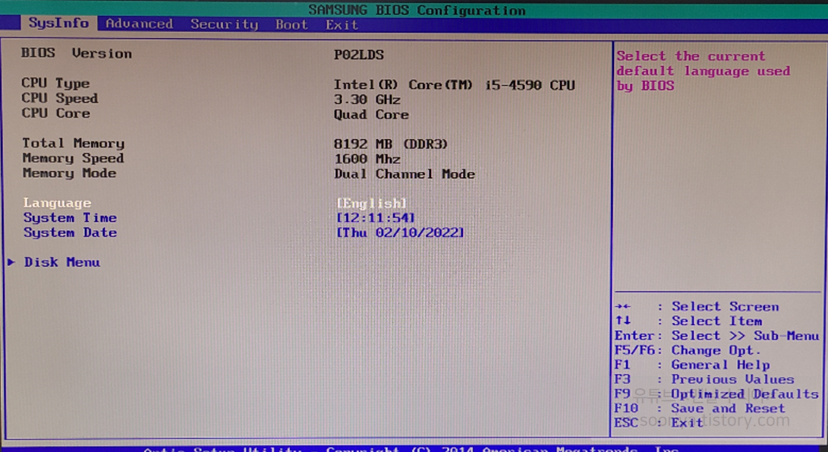828x452 pixels.
Task: Go to the Security tab
Action: [225, 24]
